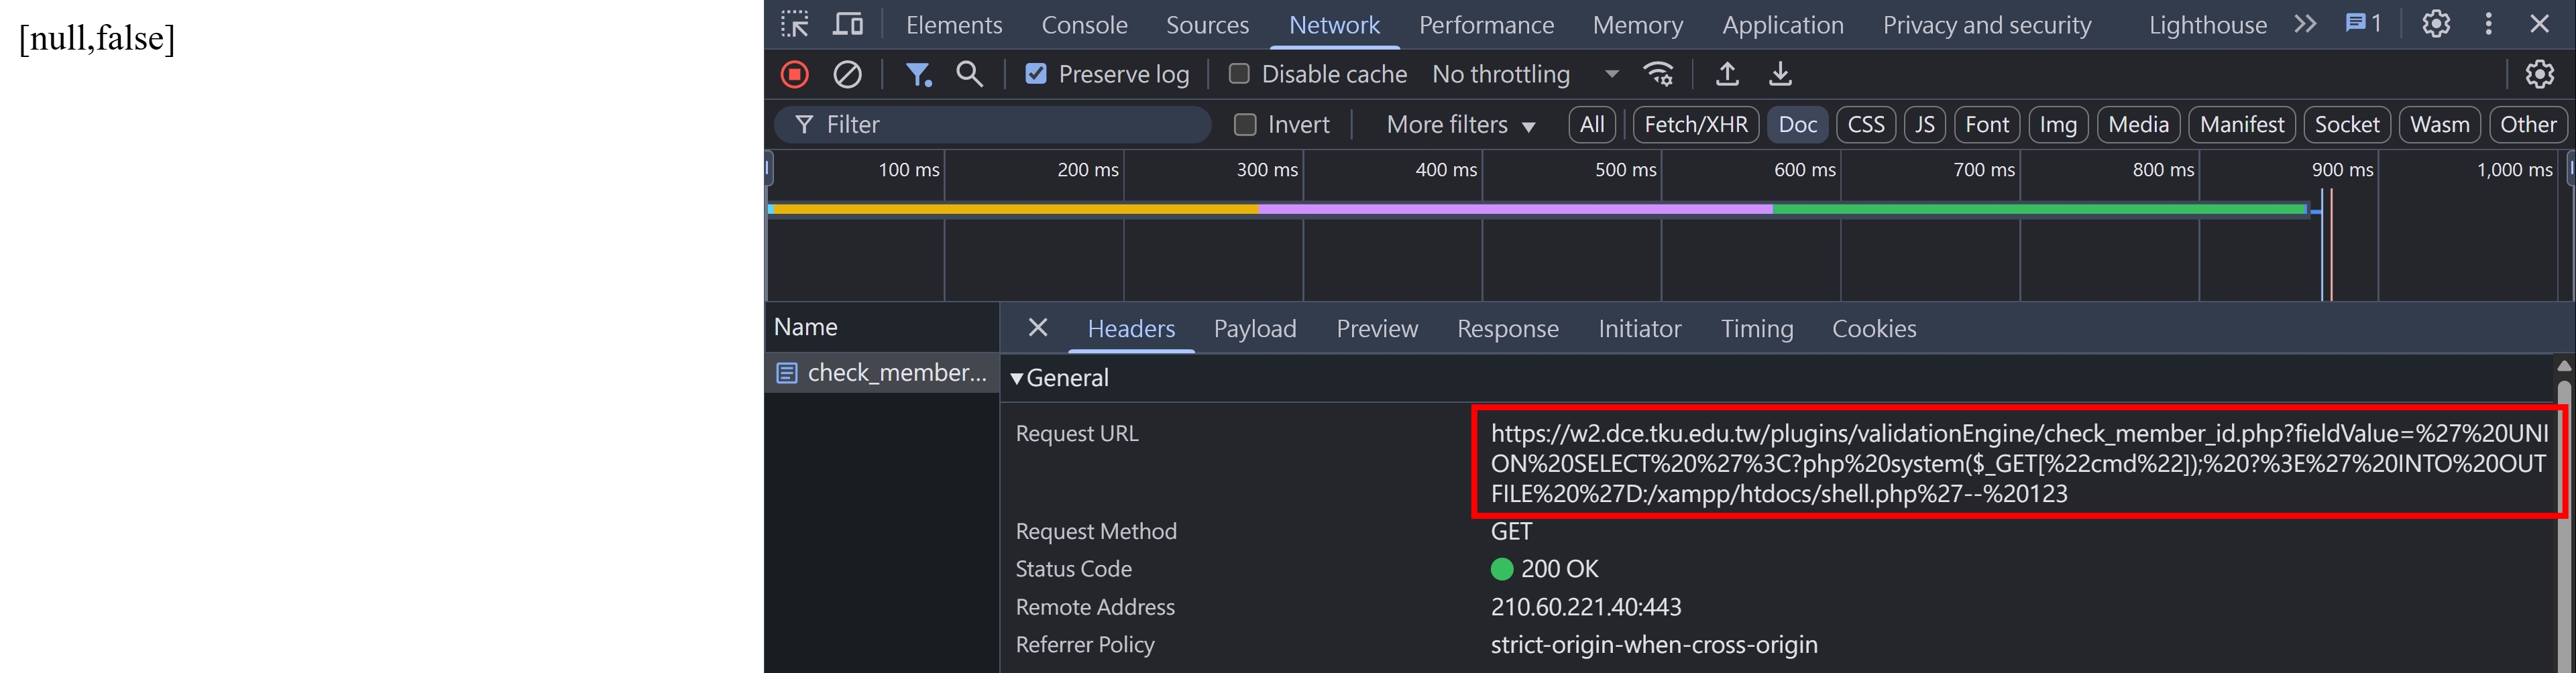
Task: Filter by Wasm requests
Action: point(2440,124)
